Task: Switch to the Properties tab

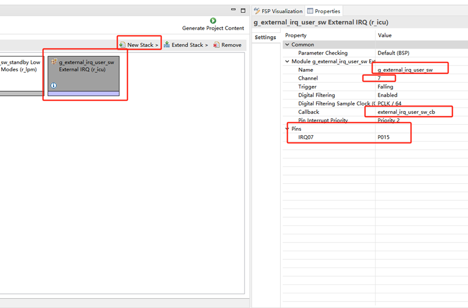Action: tap(324, 11)
